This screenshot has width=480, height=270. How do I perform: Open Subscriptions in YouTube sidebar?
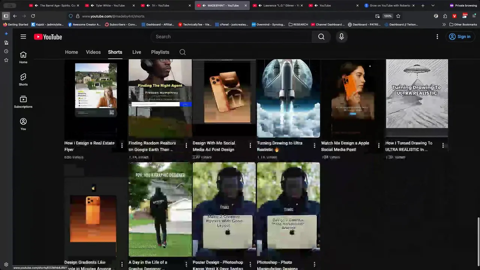[23, 102]
